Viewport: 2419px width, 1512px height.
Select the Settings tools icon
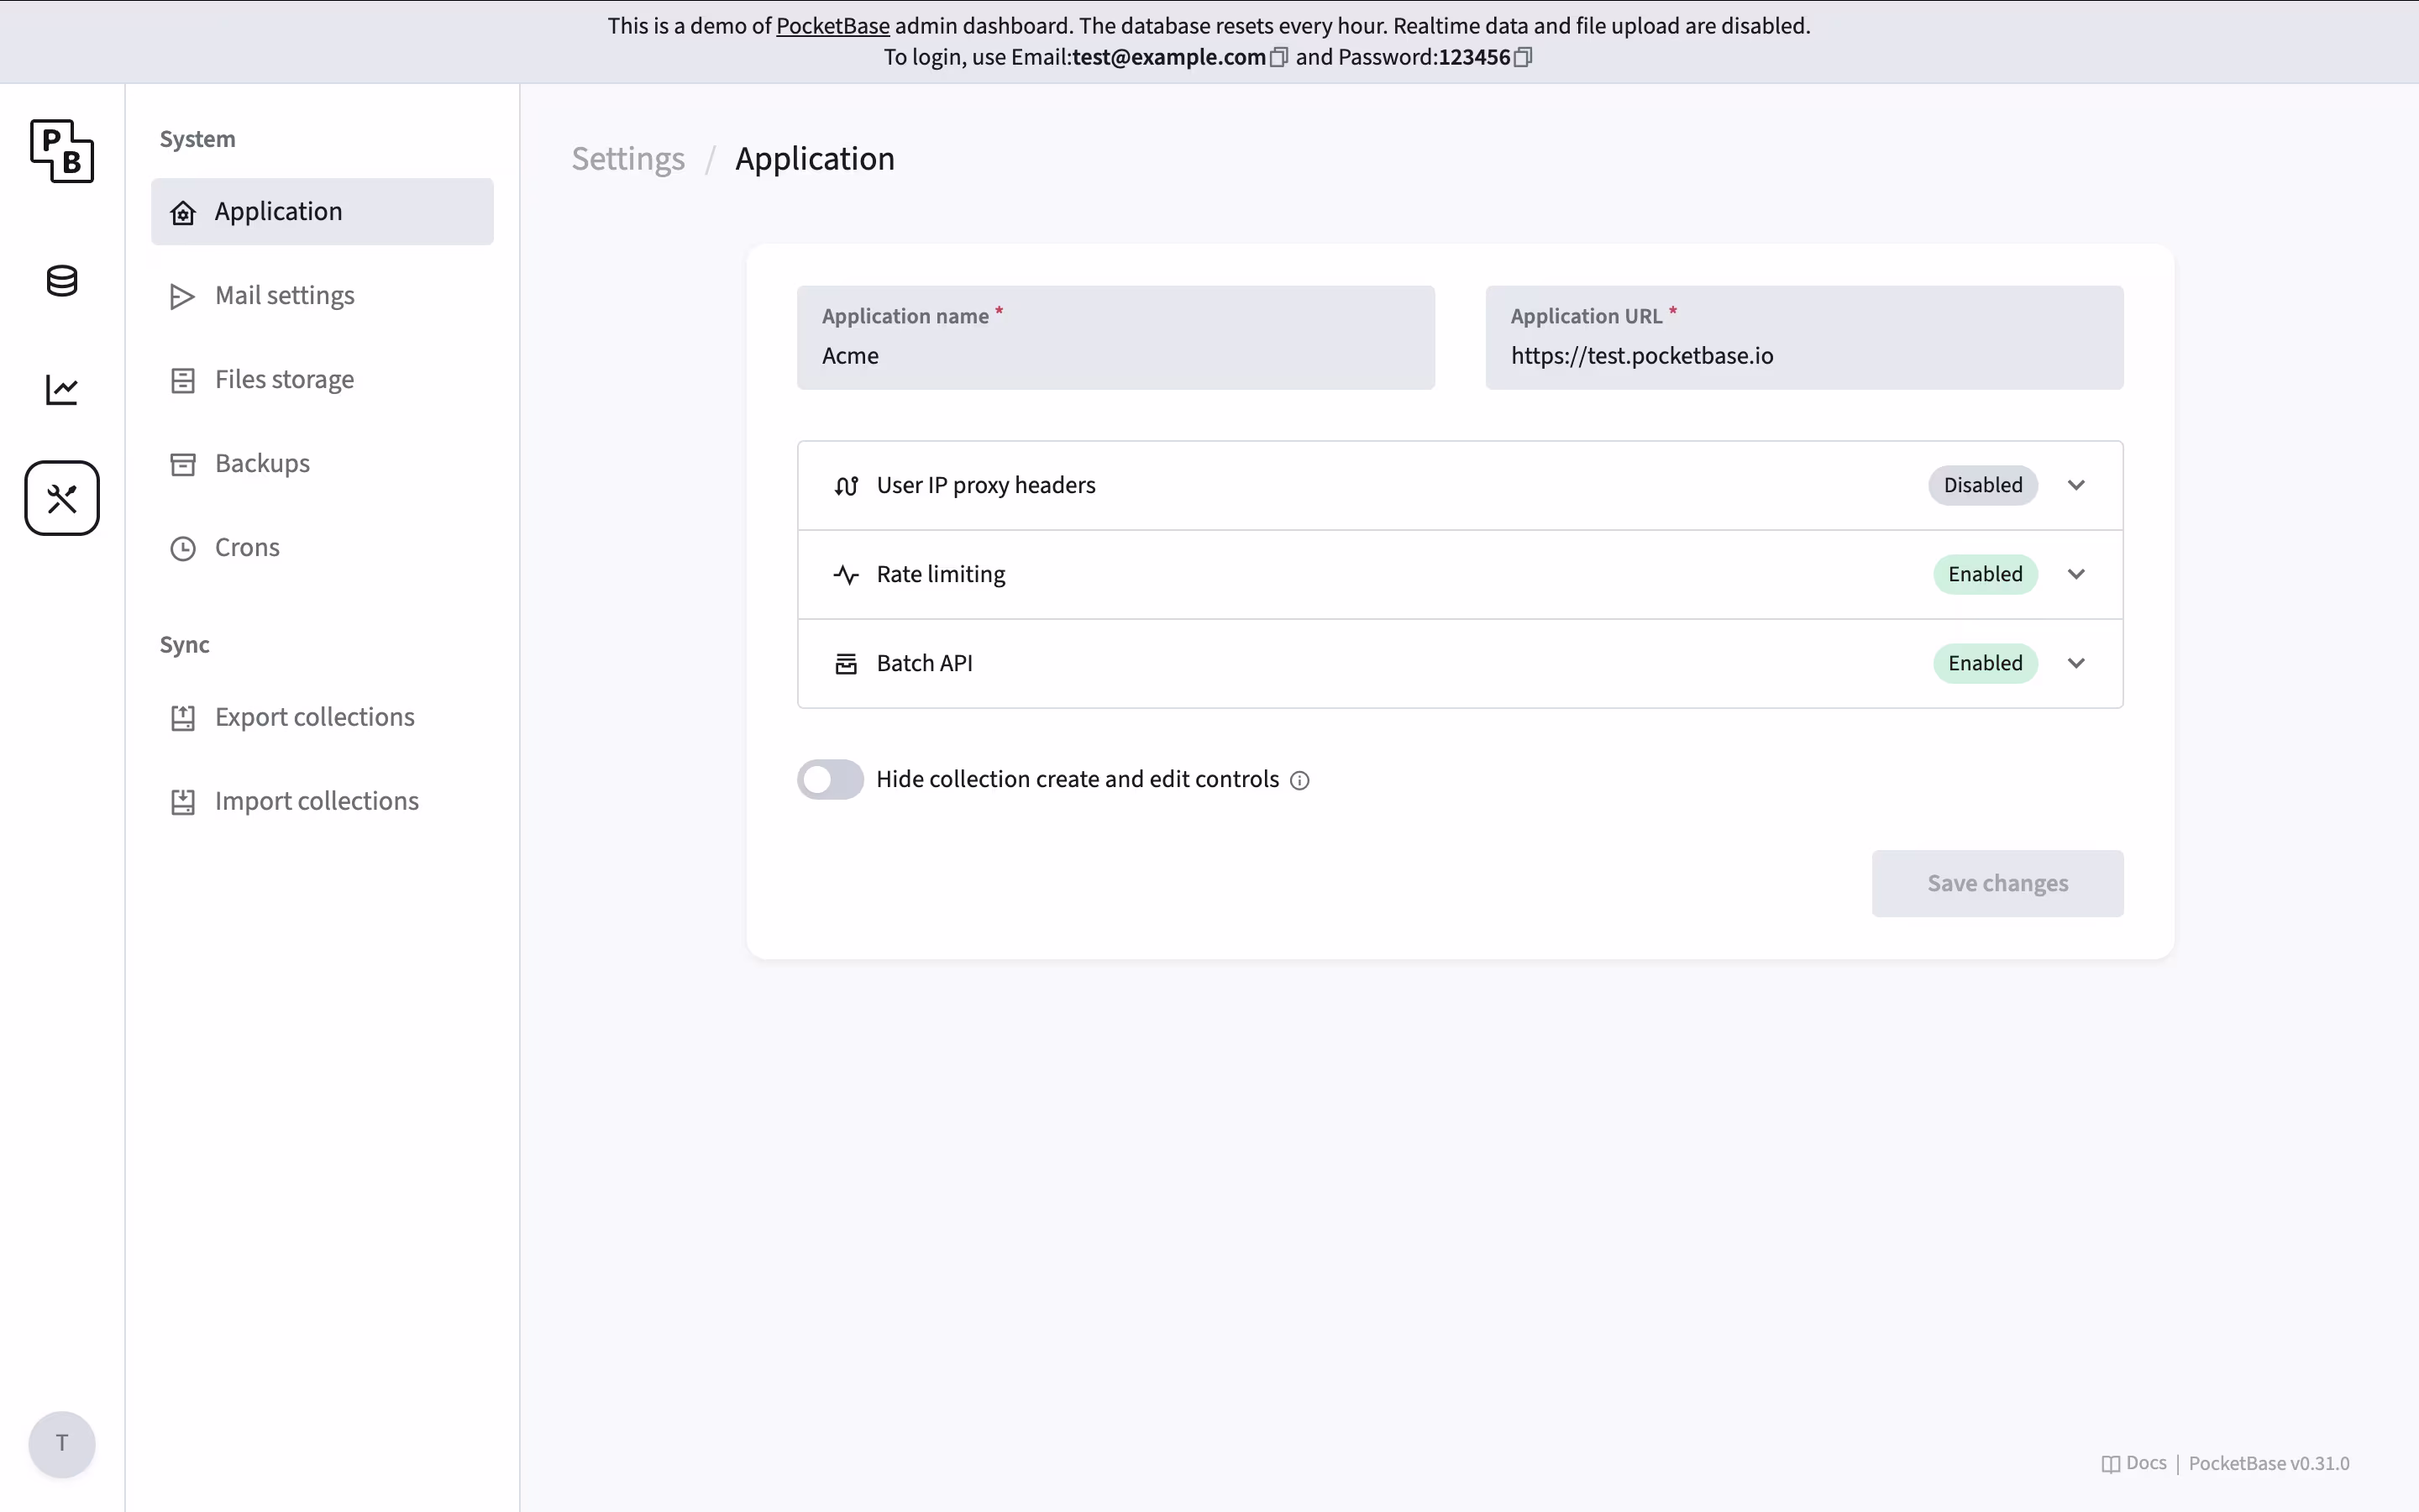pos(62,498)
